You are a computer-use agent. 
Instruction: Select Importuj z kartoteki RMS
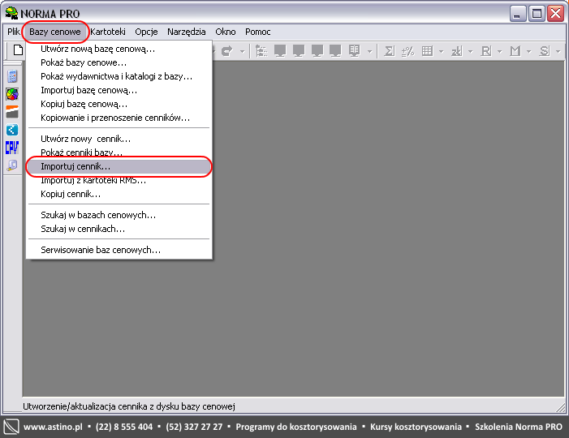pos(119,181)
